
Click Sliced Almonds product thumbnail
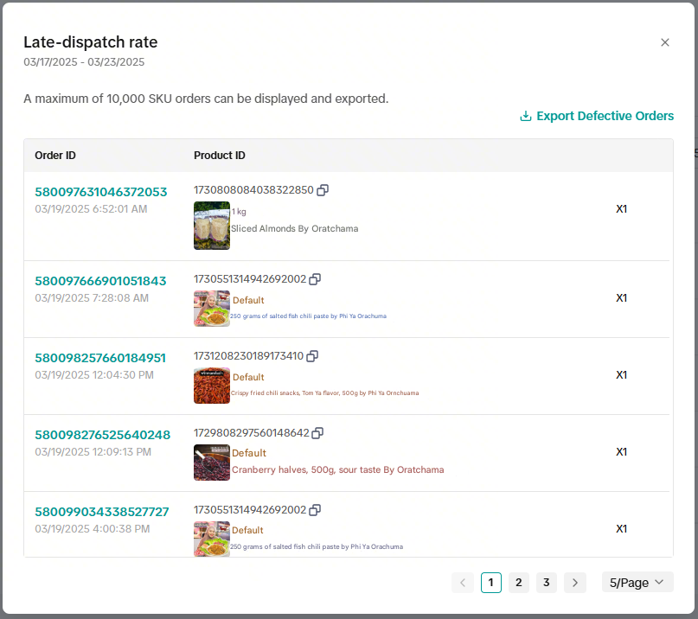tap(211, 226)
